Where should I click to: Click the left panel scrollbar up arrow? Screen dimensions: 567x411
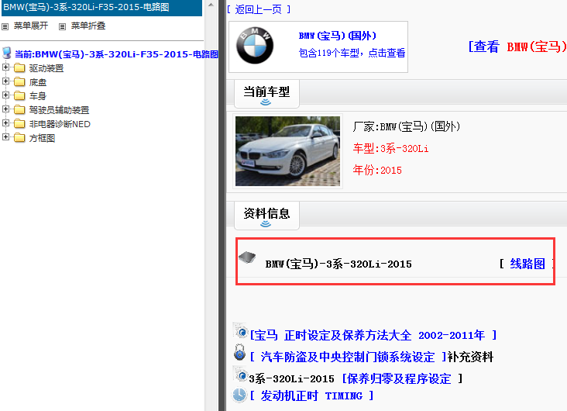[211, 5]
